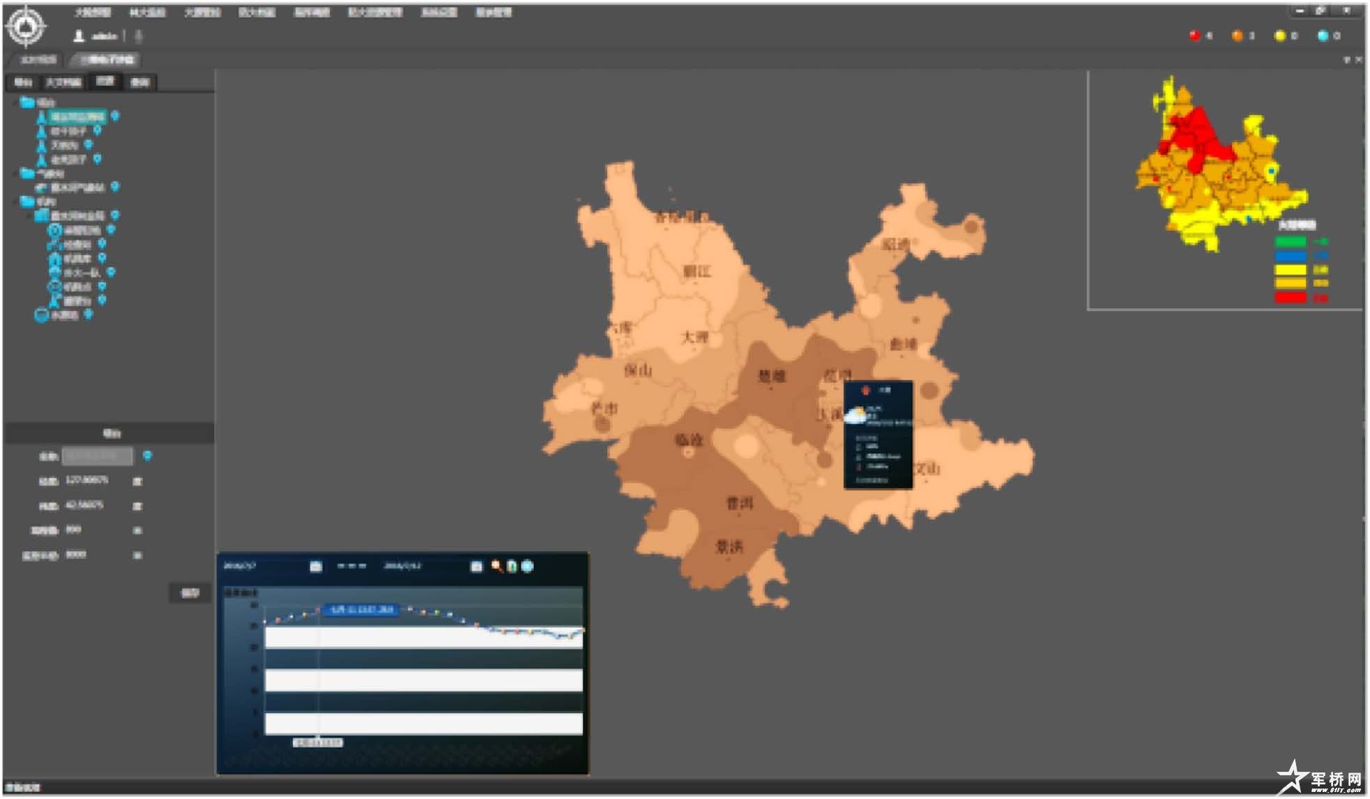This screenshot has width=1370, height=799.
Task: Click the save button below property fields
Action: (190, 593)
